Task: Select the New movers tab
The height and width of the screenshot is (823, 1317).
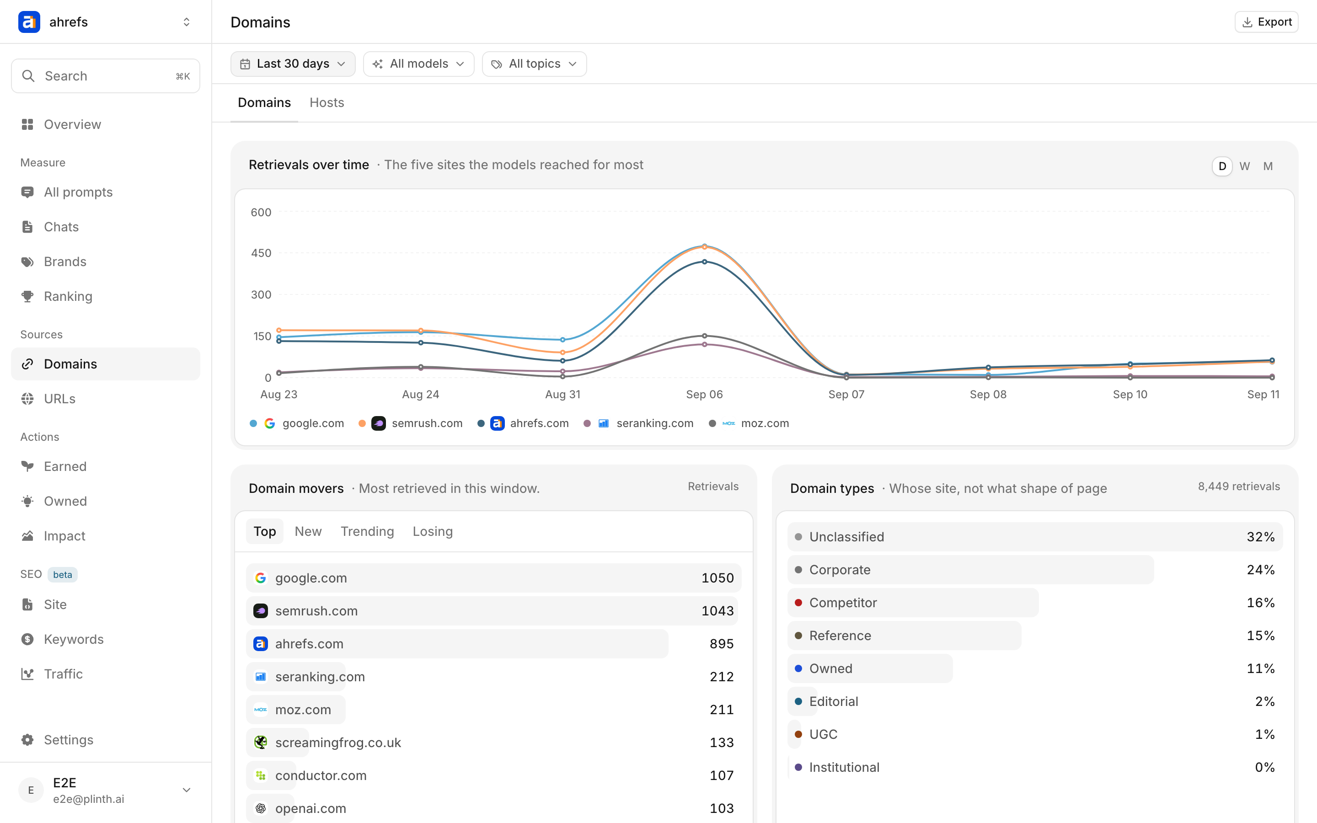Action: click(308, 532)
